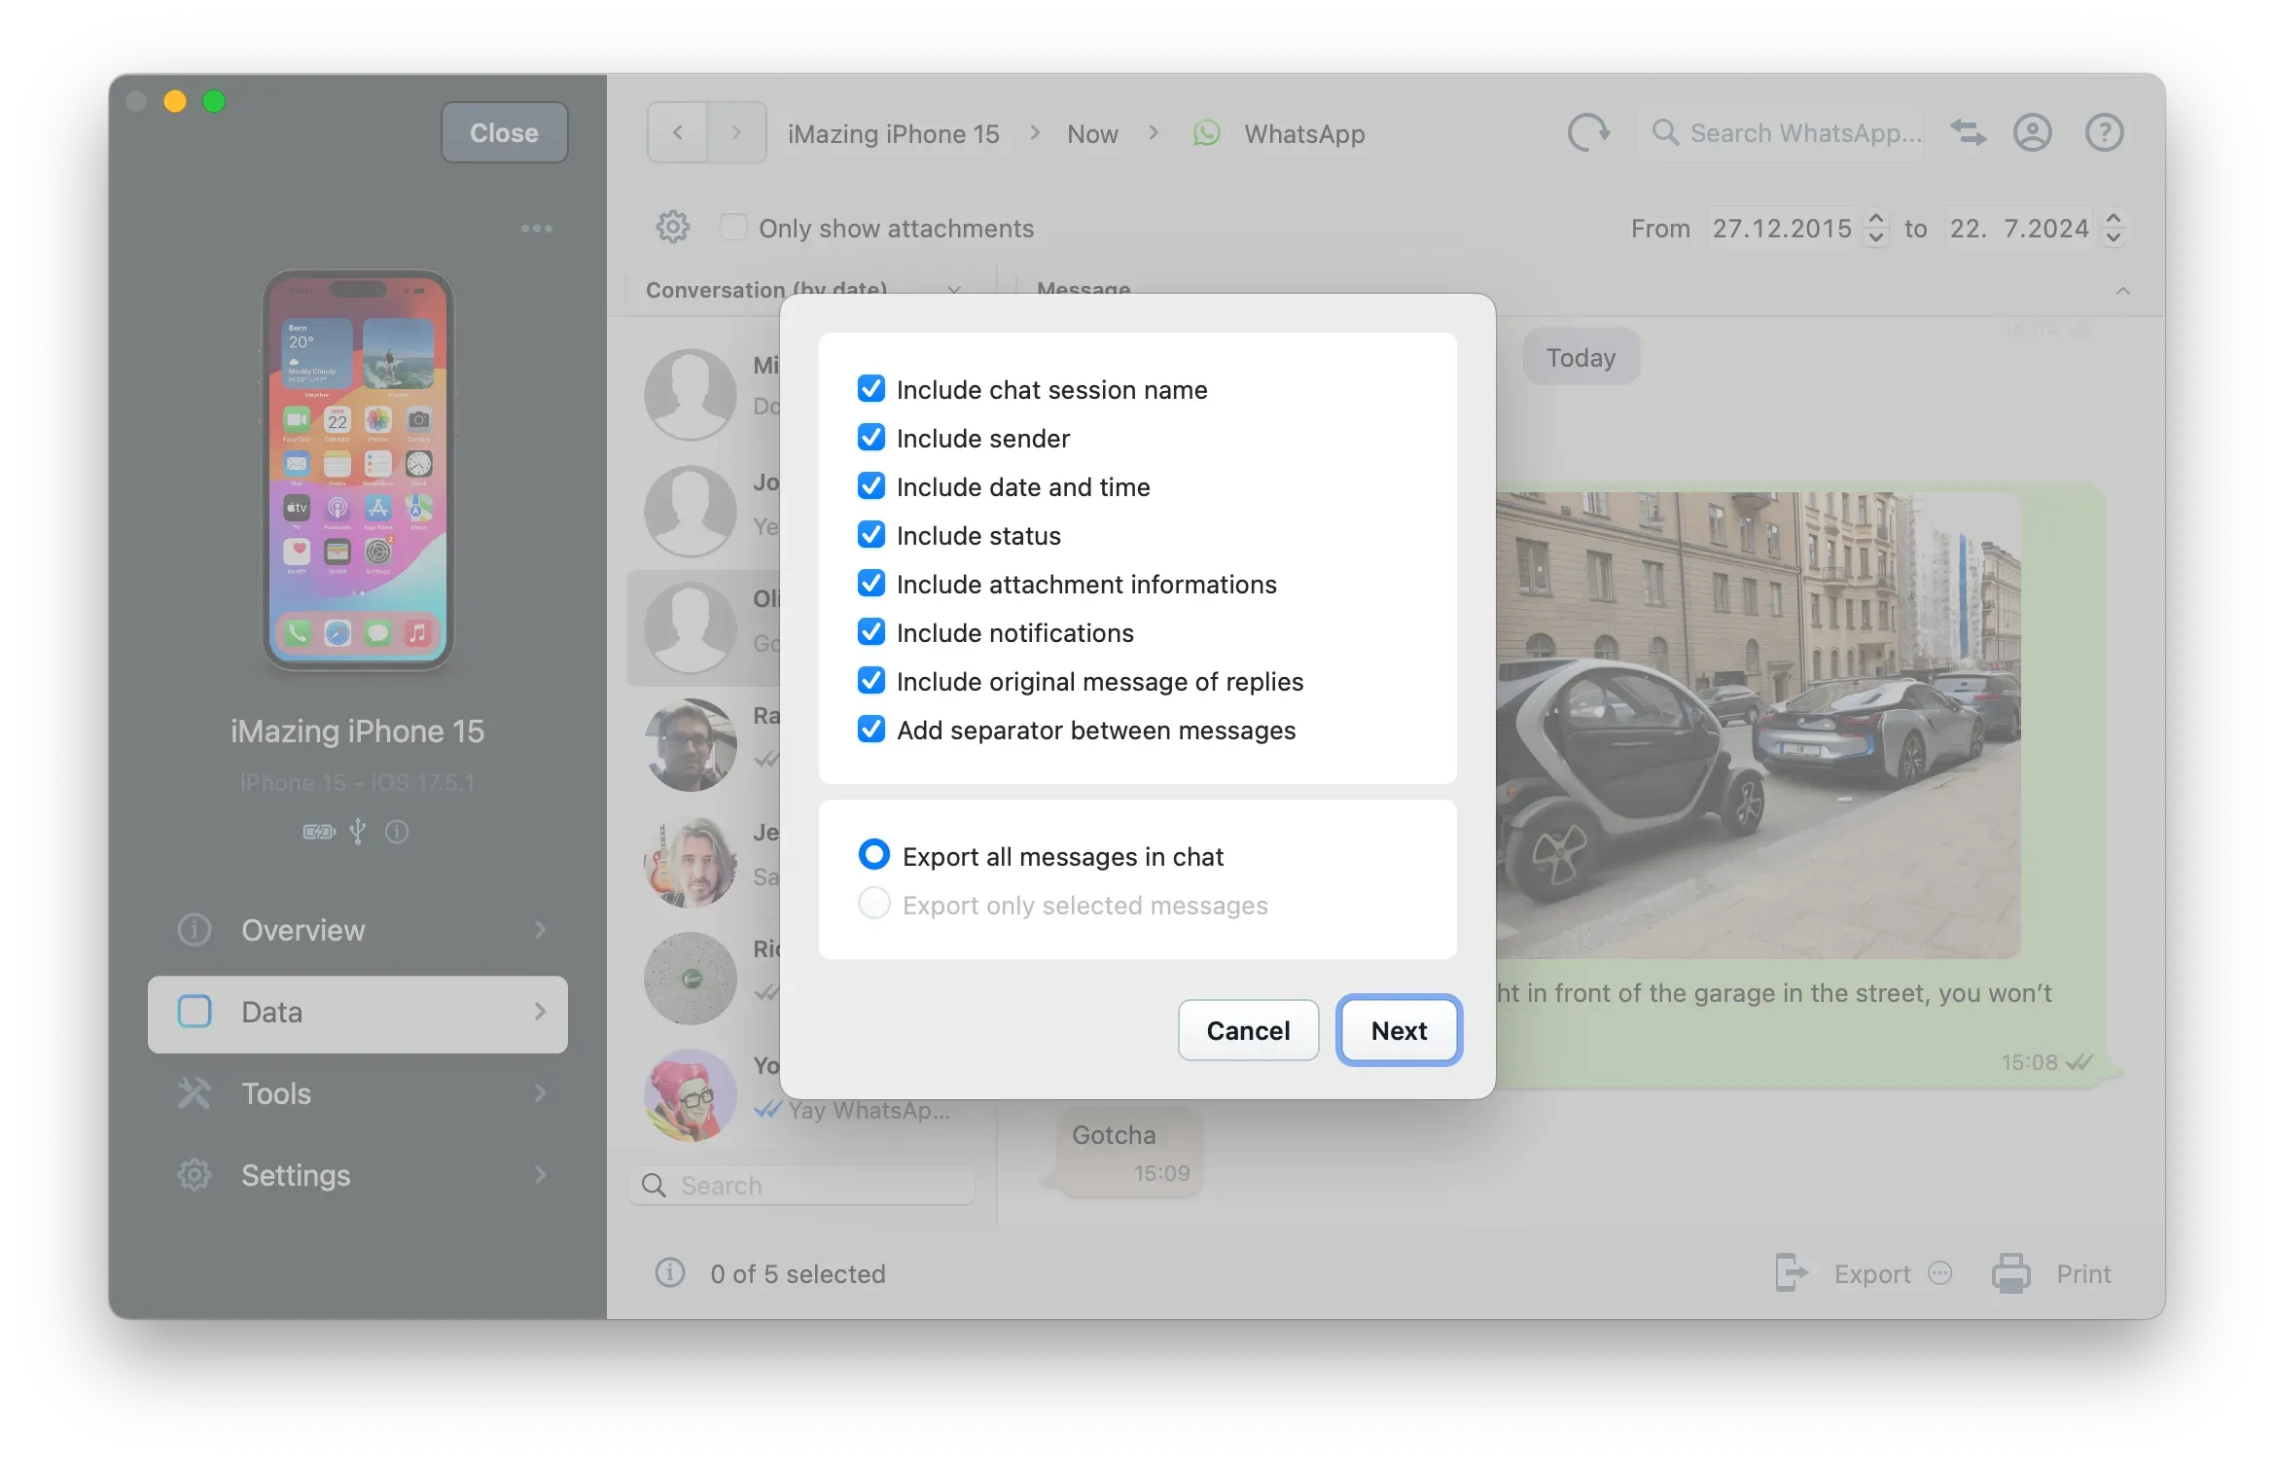
Task: Collapse the message panel with the top chevron
Action: click(2124, 291)
